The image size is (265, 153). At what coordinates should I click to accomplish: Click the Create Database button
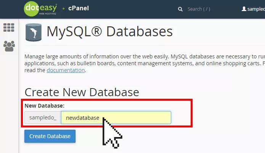pyautogui.click(x=50, y=136)
